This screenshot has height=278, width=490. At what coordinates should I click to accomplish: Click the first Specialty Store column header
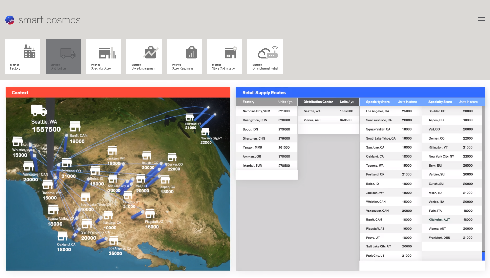pos(377,102)
